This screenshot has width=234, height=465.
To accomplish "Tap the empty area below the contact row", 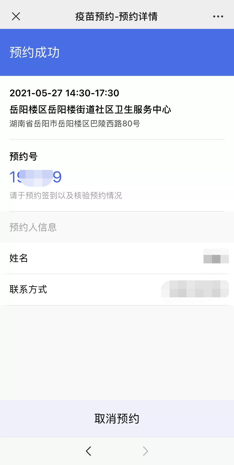I will pos(117,351).
